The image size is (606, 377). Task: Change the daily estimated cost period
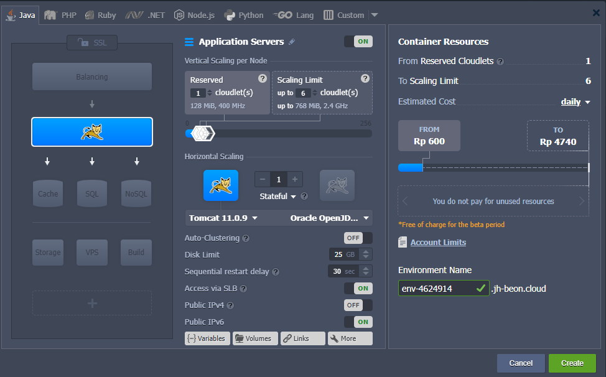(x=576, y=102)
